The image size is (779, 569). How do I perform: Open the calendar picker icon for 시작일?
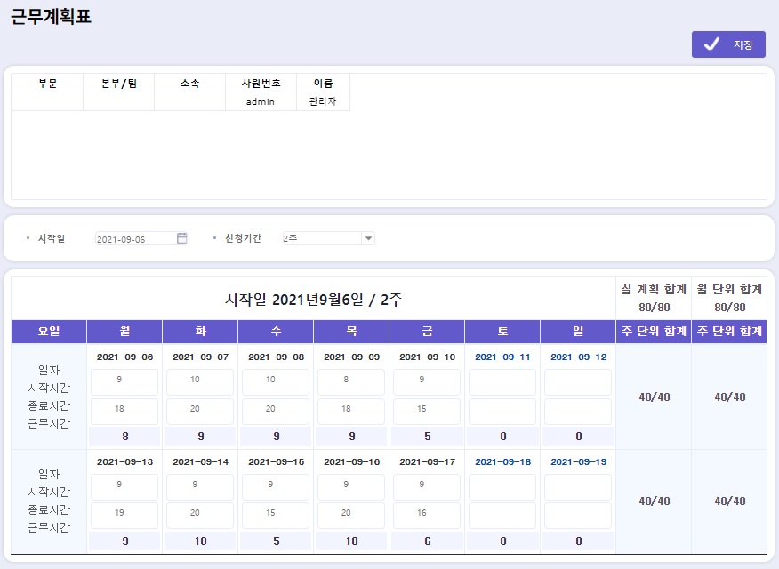click(181, 238)
